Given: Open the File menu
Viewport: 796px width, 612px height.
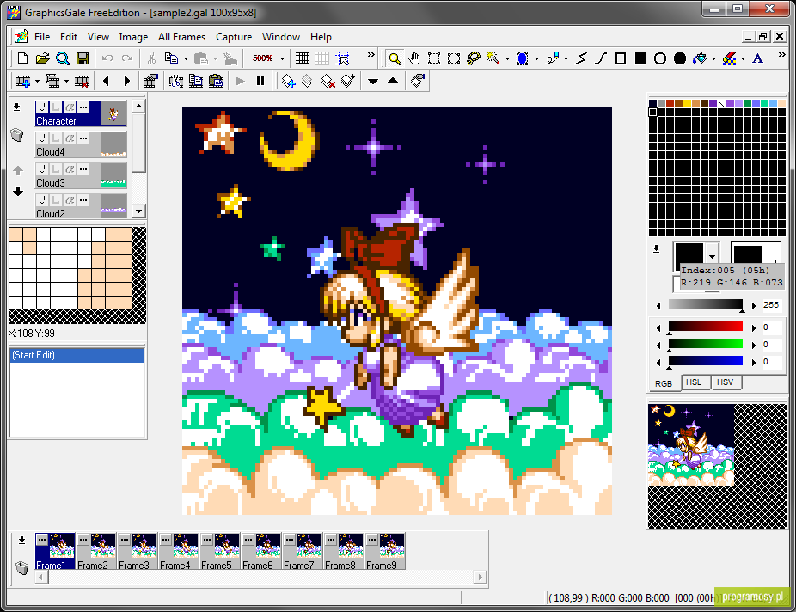Looking at the screenshot, I should 42,37.
